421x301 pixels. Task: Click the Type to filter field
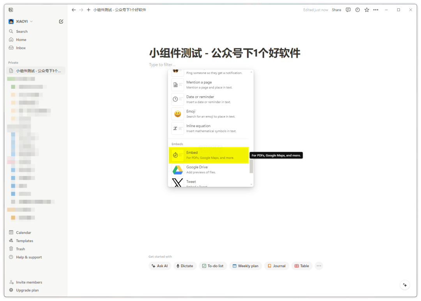162,65
